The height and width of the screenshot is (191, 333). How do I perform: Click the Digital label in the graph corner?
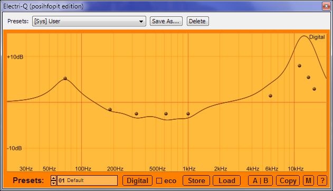[x=317, y=37]
